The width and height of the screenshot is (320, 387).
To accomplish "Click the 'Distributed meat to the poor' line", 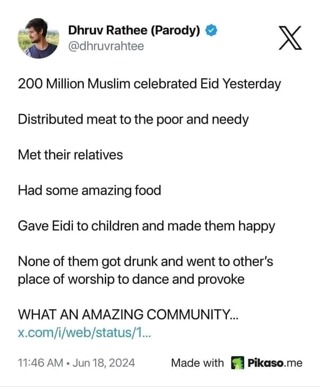I will [133, 119].
